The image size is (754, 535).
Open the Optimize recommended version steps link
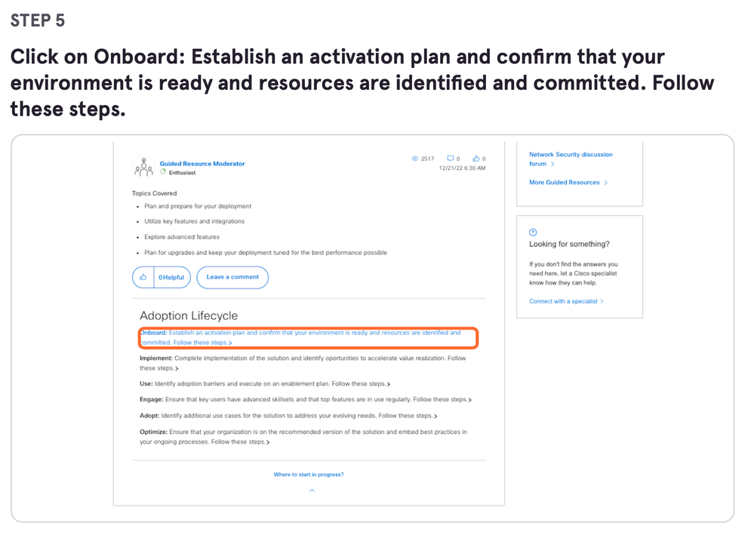303,436
